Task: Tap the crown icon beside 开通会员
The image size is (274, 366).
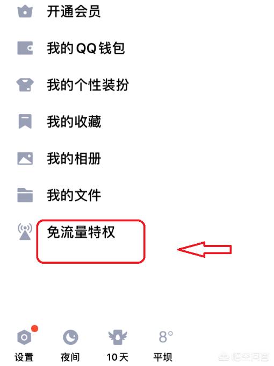Action: pyautogui.click(x=25, y=11)
